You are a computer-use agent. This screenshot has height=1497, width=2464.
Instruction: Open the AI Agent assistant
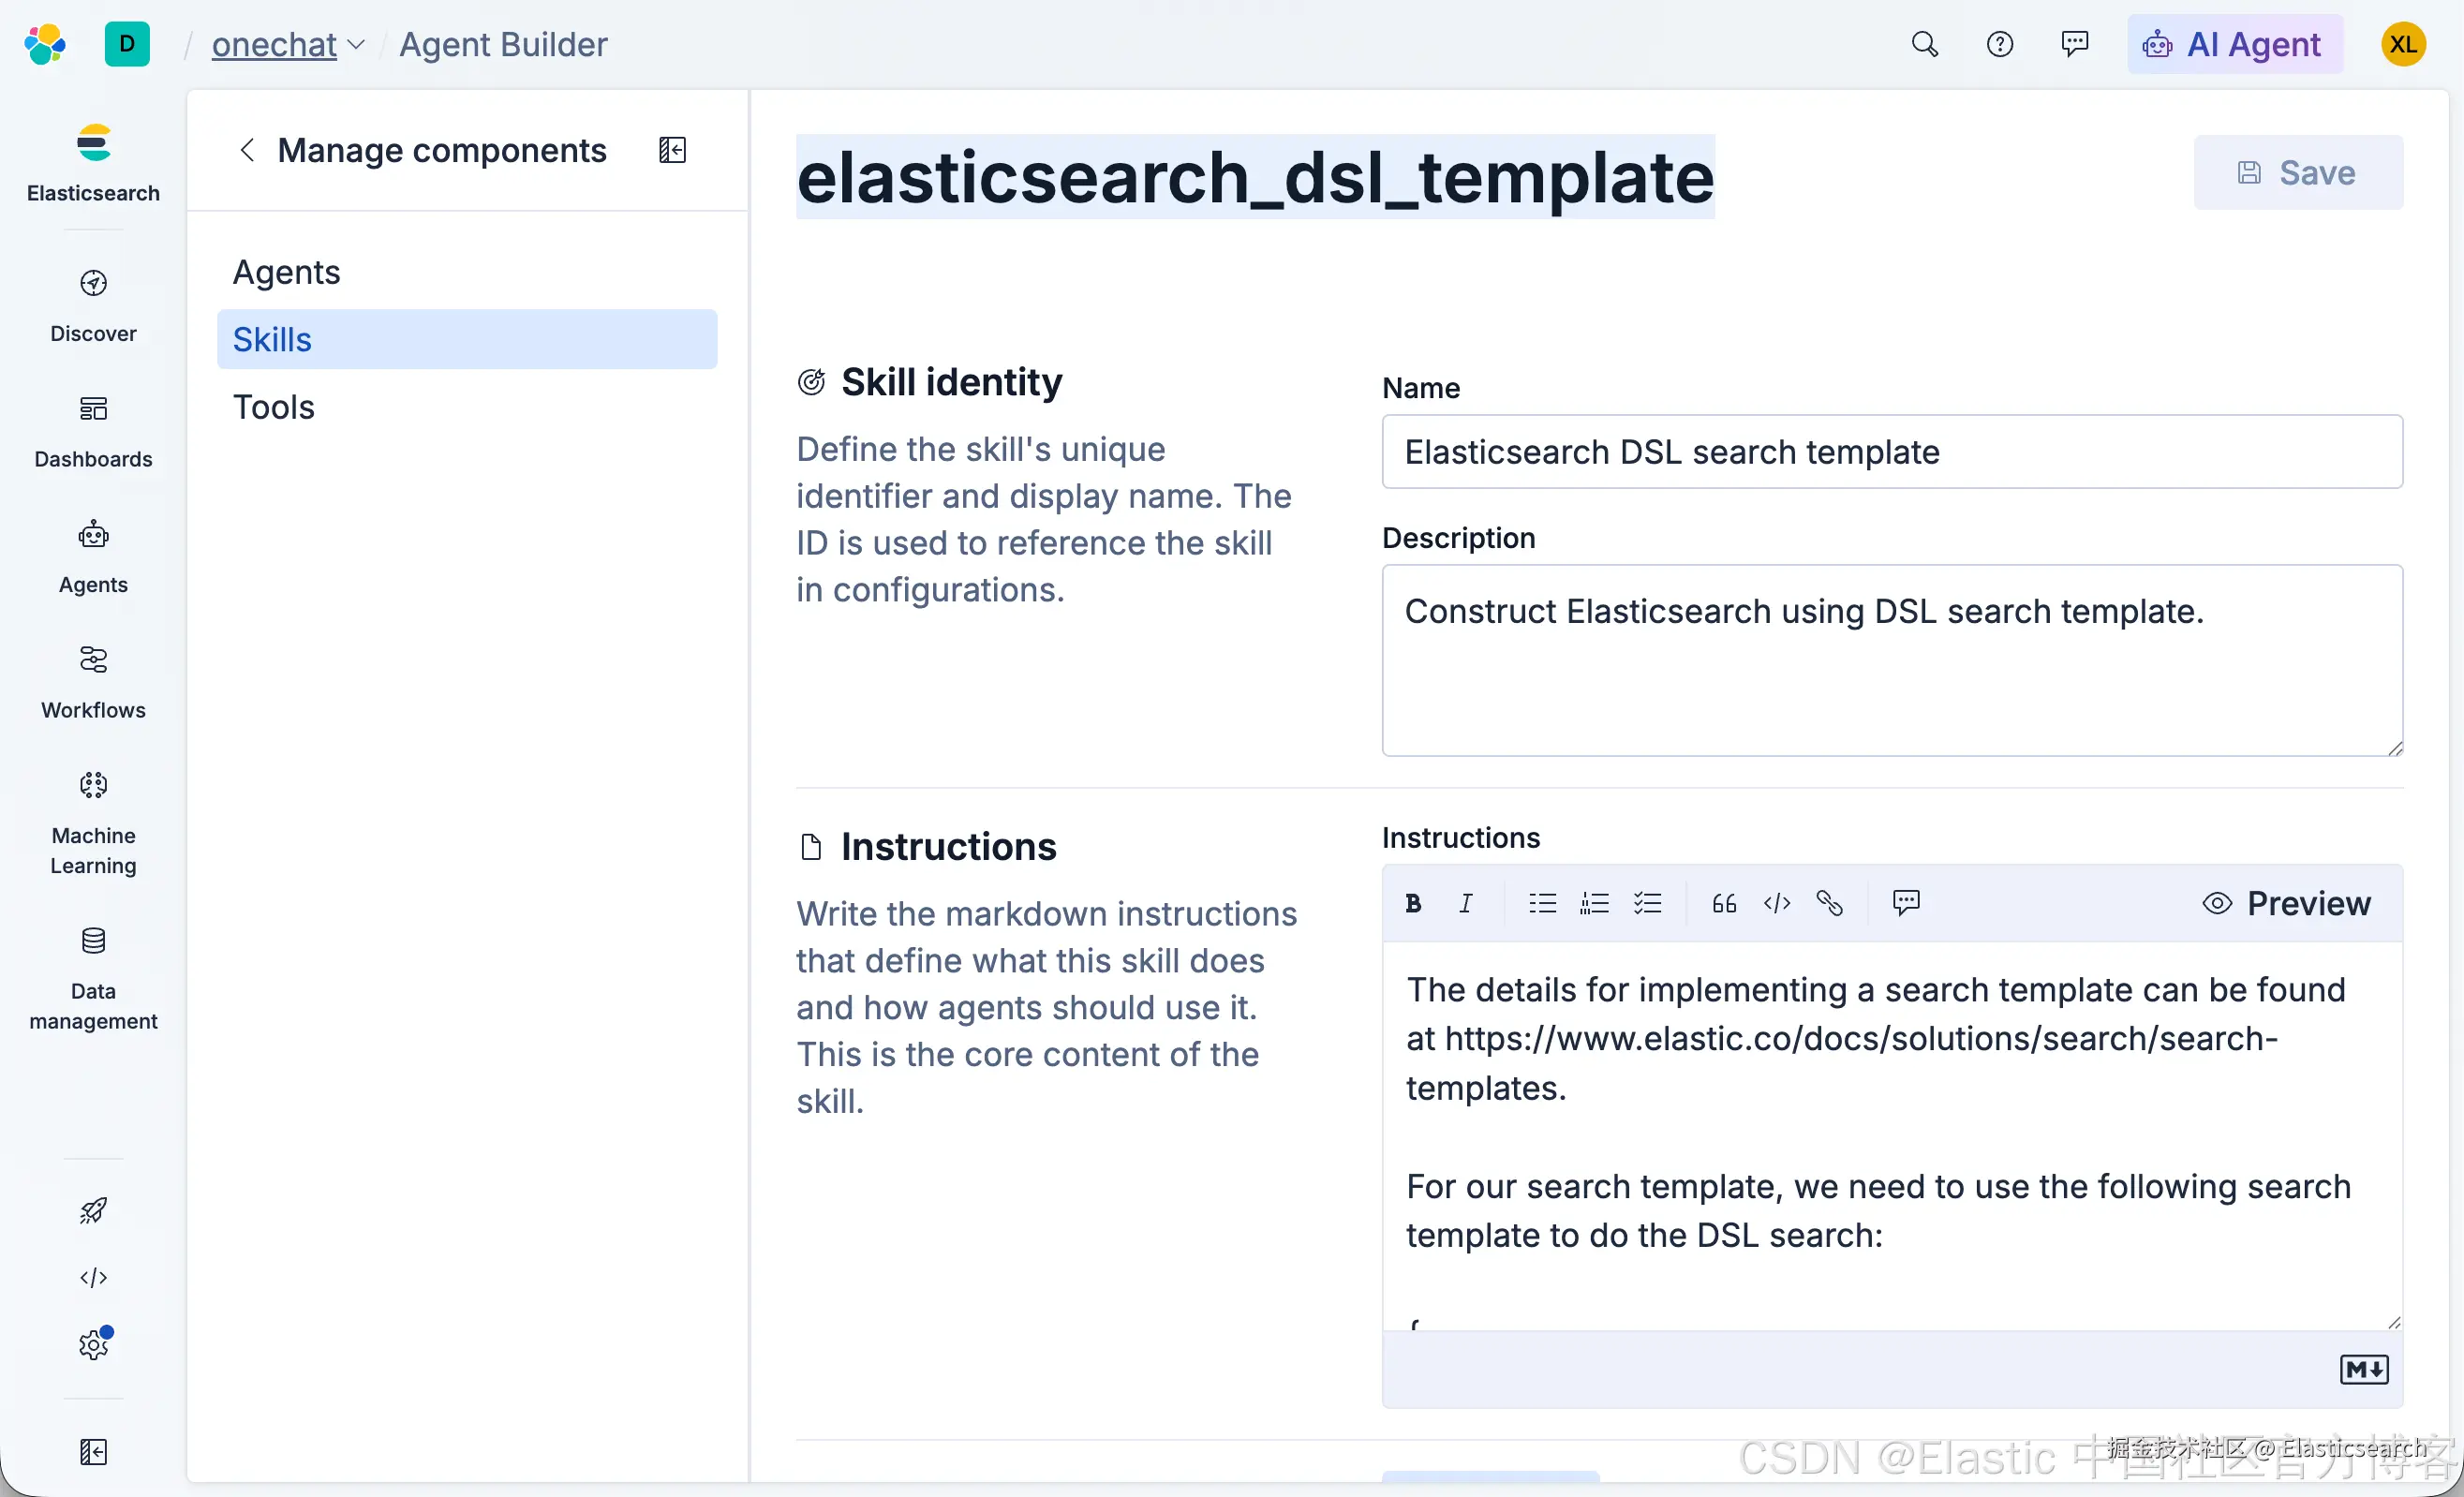coord(2234,45)
